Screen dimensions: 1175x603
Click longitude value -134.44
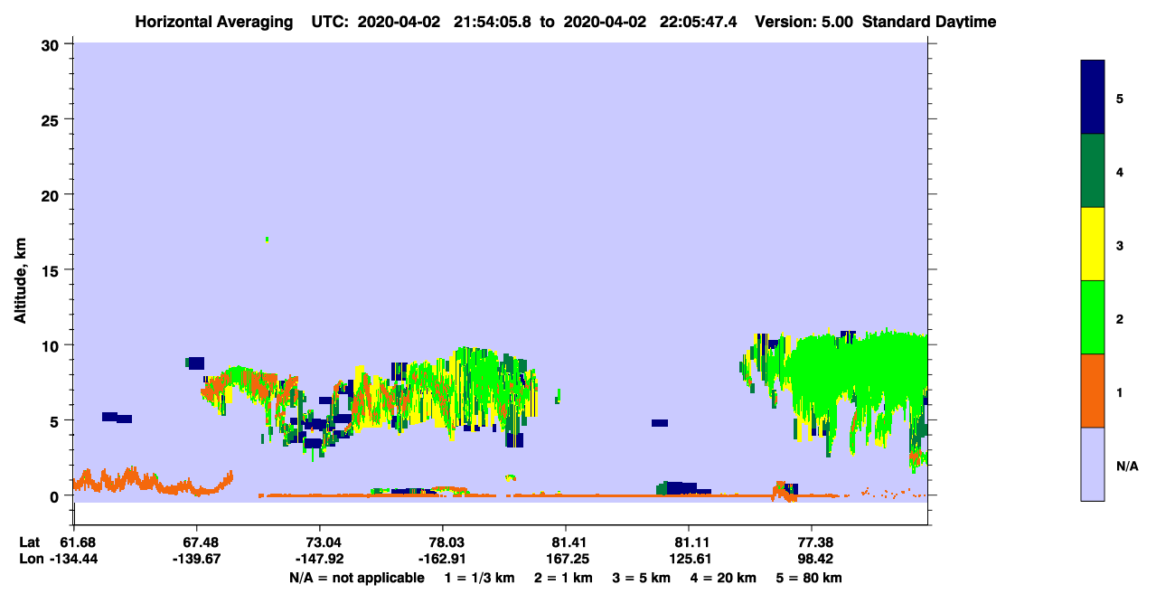(73, 559)
